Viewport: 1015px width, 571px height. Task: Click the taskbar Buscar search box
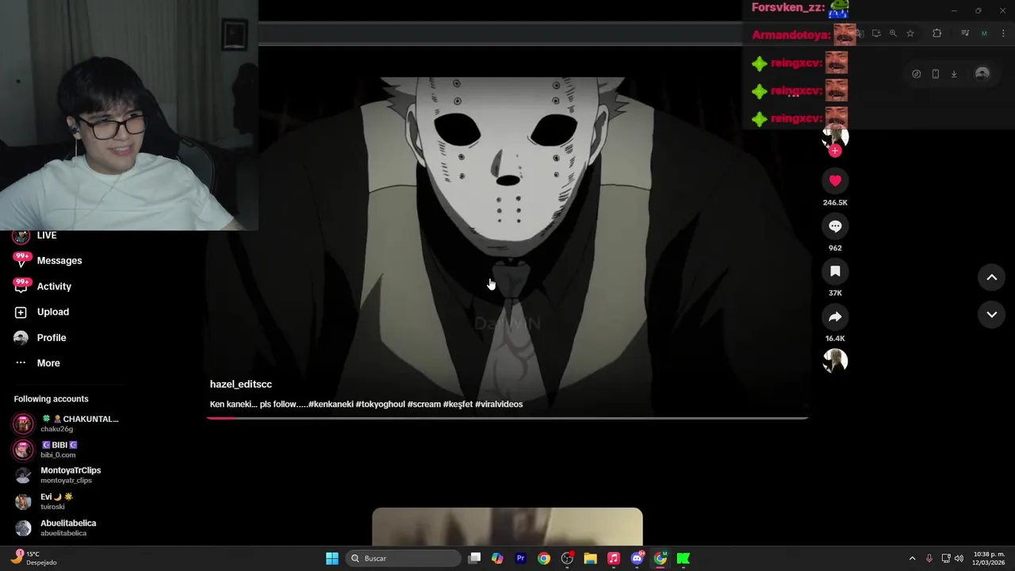pos(403,558)
